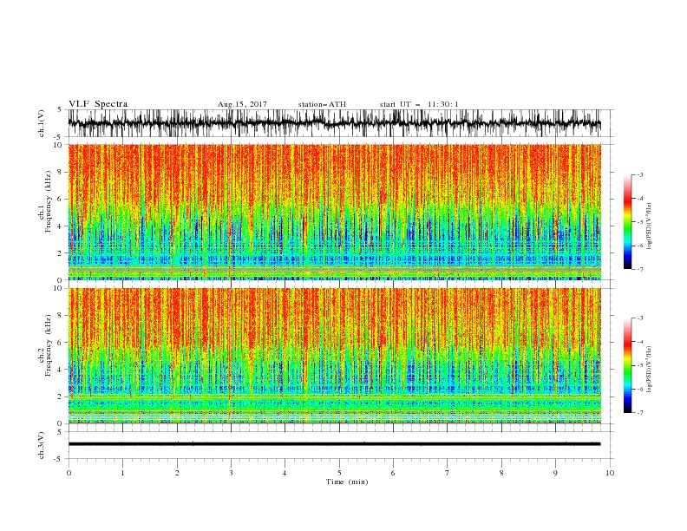Click the lower colorbar "log(PSD)(V²/Hz)" label
The image size is (687, 531).
coord(649,368)
